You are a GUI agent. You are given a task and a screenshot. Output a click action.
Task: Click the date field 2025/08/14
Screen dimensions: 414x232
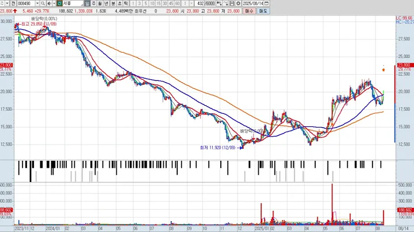pyautogui.click(x=253, y=3)
